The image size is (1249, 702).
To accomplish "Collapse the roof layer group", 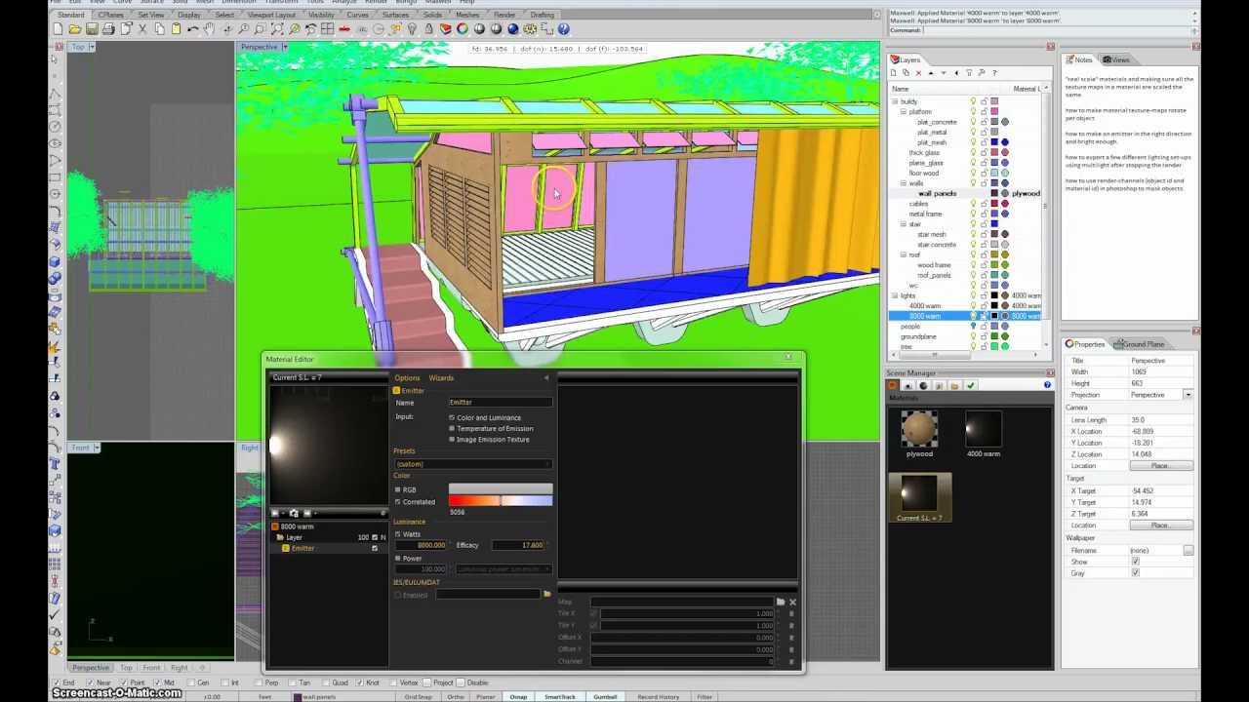I will (904, 254).
